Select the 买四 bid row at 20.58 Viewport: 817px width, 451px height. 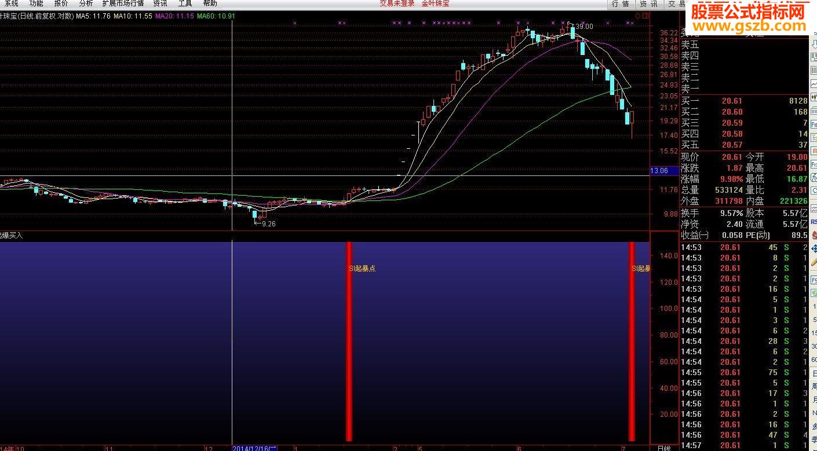[744, 134]
